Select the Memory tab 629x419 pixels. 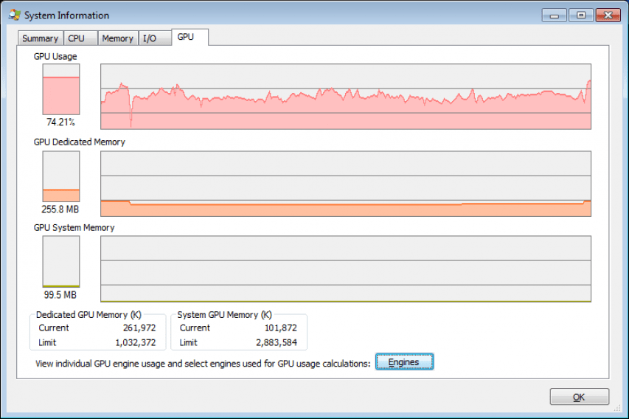coord(118,38)
